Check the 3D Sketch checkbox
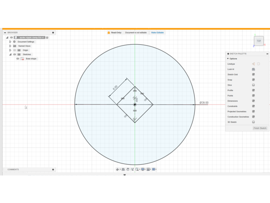Screen dimensions: 270x203 coord(253,122)
